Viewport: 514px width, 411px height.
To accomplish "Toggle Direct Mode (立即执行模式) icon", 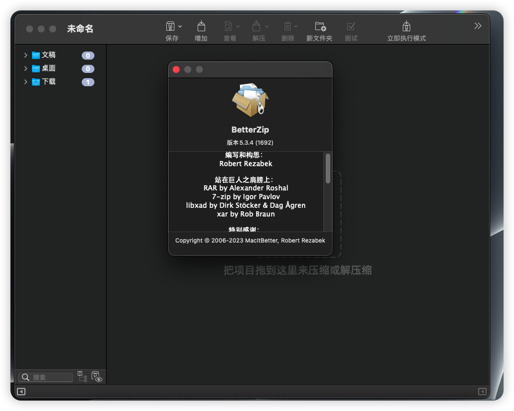I will [x=406, y=26].
